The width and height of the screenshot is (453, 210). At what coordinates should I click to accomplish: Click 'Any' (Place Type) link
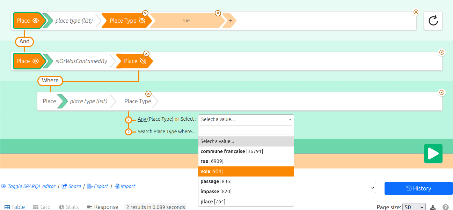142,119
